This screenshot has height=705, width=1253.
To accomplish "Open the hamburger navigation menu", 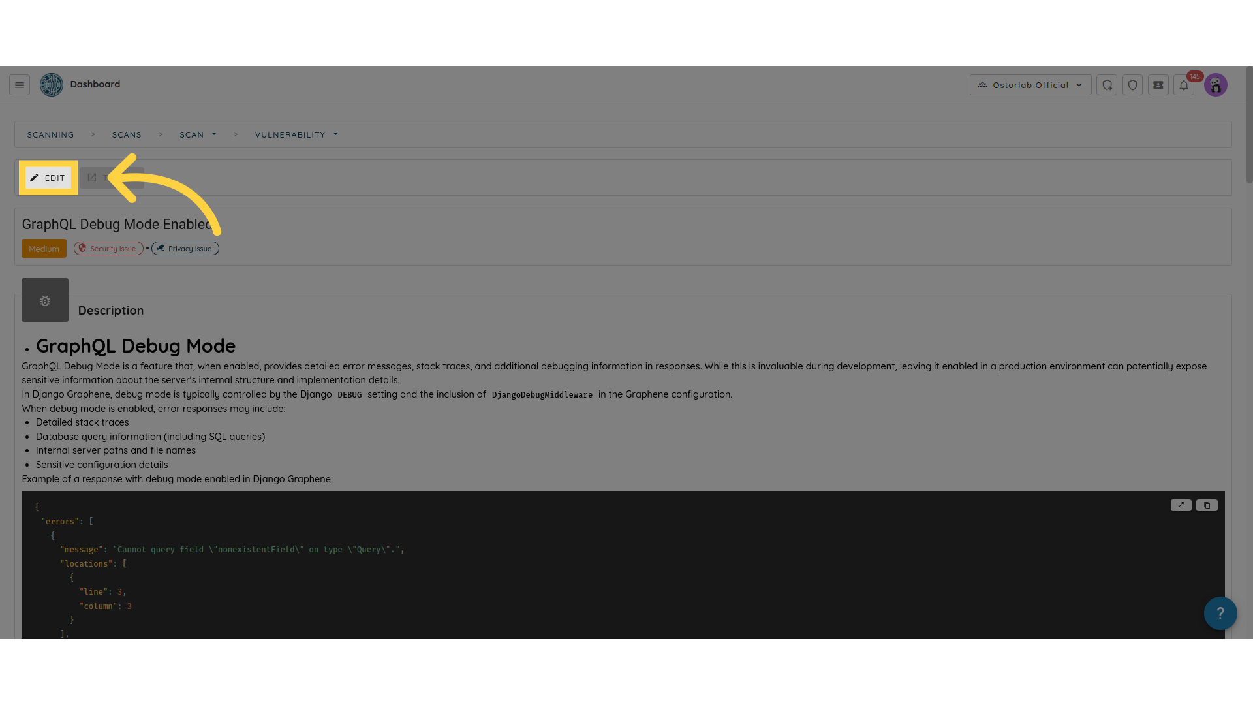I will (20, 85).
